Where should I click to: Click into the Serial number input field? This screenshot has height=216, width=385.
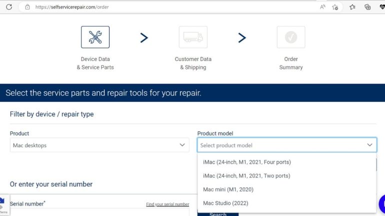pyautogui.click(x=99, y=213)
